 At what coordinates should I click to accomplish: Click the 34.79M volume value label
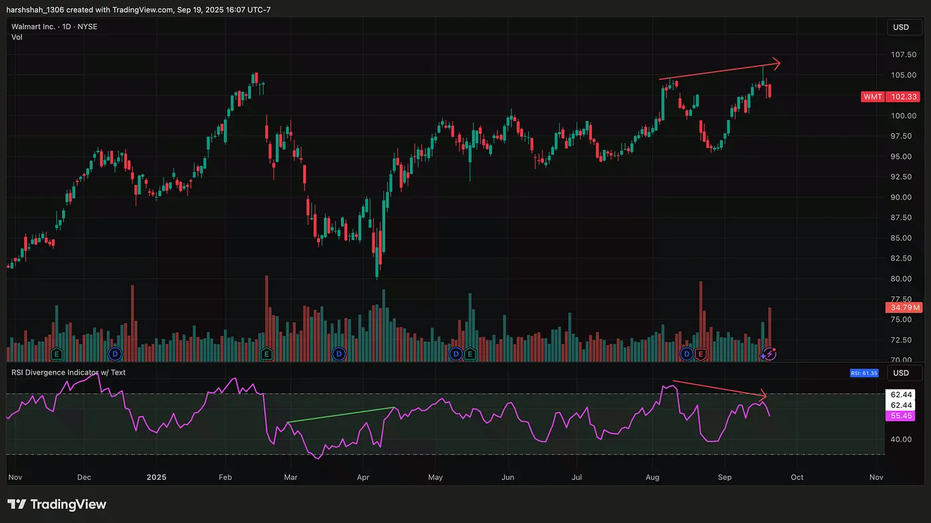[903, 308]
